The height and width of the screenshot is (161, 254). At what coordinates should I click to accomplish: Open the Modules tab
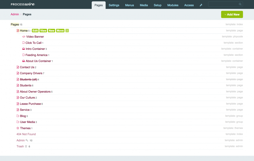173,5
